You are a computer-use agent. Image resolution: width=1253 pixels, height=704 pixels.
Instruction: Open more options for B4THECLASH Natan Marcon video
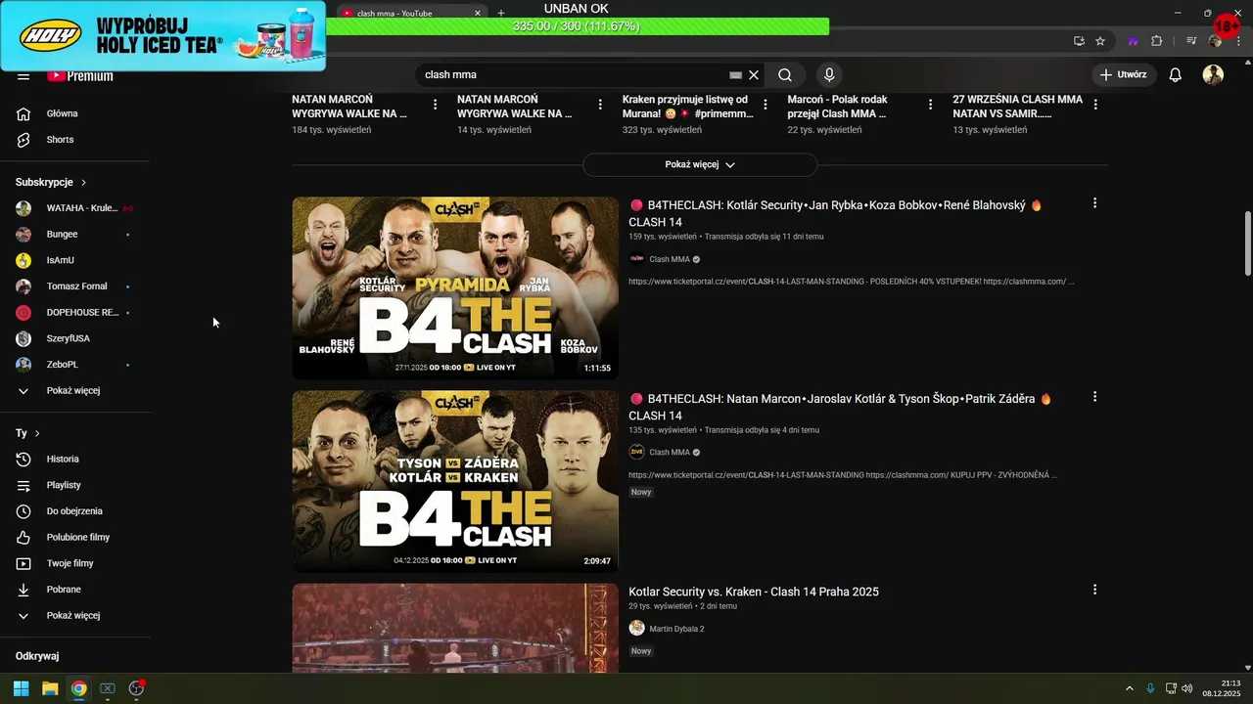[x=1094, y=397]
